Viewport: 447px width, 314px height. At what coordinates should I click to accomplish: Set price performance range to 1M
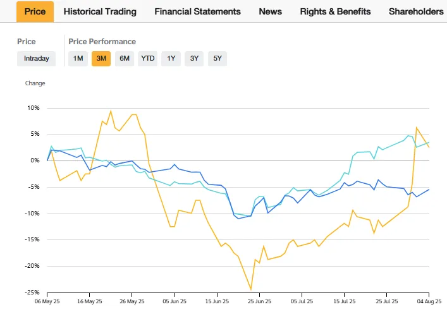[x=78, y=59]
